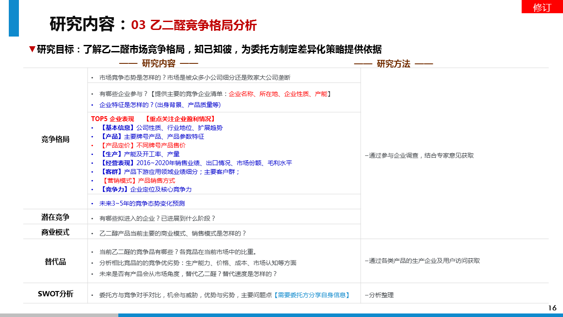Click the blue vertical bar beside title
Screen dimensions: 563x317
pos(14,18)
